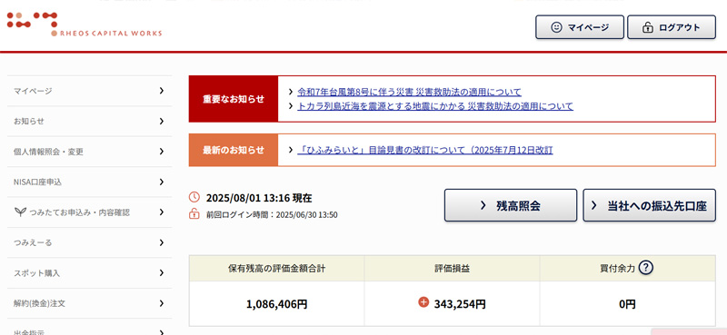Select お知らせ in the sidebar menu

pos(89,122)
